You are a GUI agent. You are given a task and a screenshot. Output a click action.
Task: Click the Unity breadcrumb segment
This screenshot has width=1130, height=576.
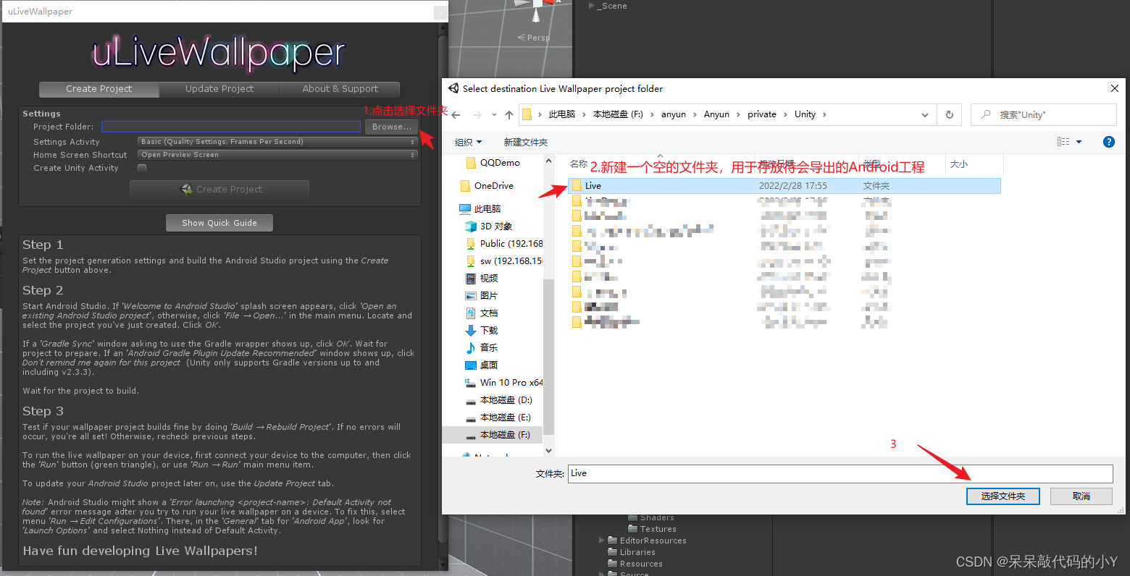click(805, 114)
